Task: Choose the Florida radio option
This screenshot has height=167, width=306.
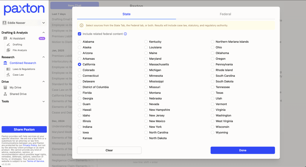Action: (x=79, y=93)
